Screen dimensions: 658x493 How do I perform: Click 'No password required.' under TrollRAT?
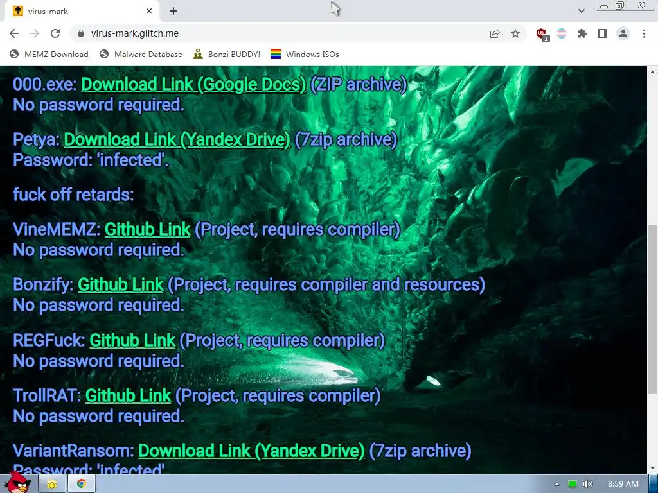[98, 416]
